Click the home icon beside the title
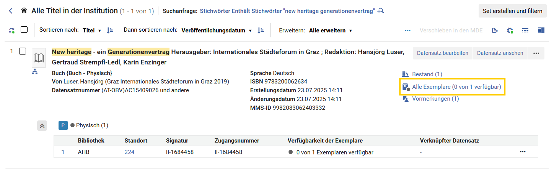 point(24,11)
